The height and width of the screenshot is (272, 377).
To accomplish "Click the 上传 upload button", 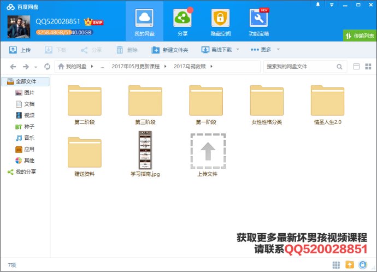I will tap(20, 50).
